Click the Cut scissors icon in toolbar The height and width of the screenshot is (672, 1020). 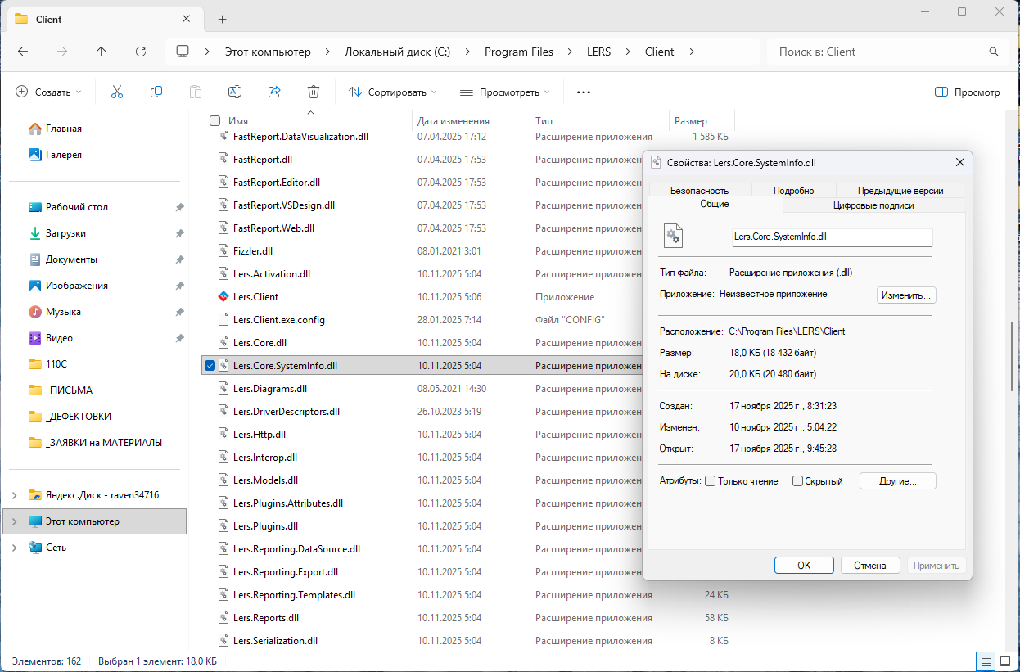pyautogui.click(x=116, y=92)
